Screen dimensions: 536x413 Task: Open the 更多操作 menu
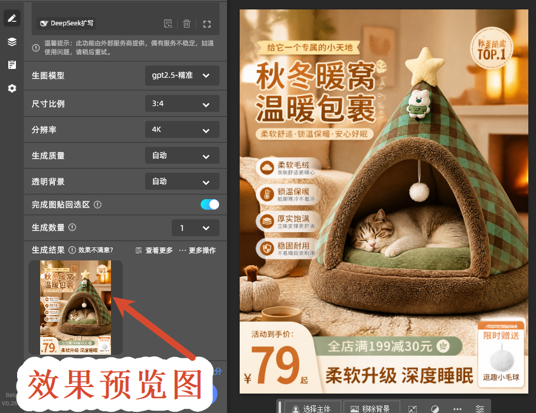coord(197,250)
